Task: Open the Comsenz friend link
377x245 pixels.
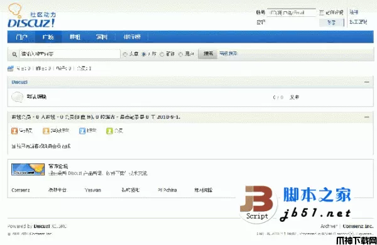Action: pos(21,190)
